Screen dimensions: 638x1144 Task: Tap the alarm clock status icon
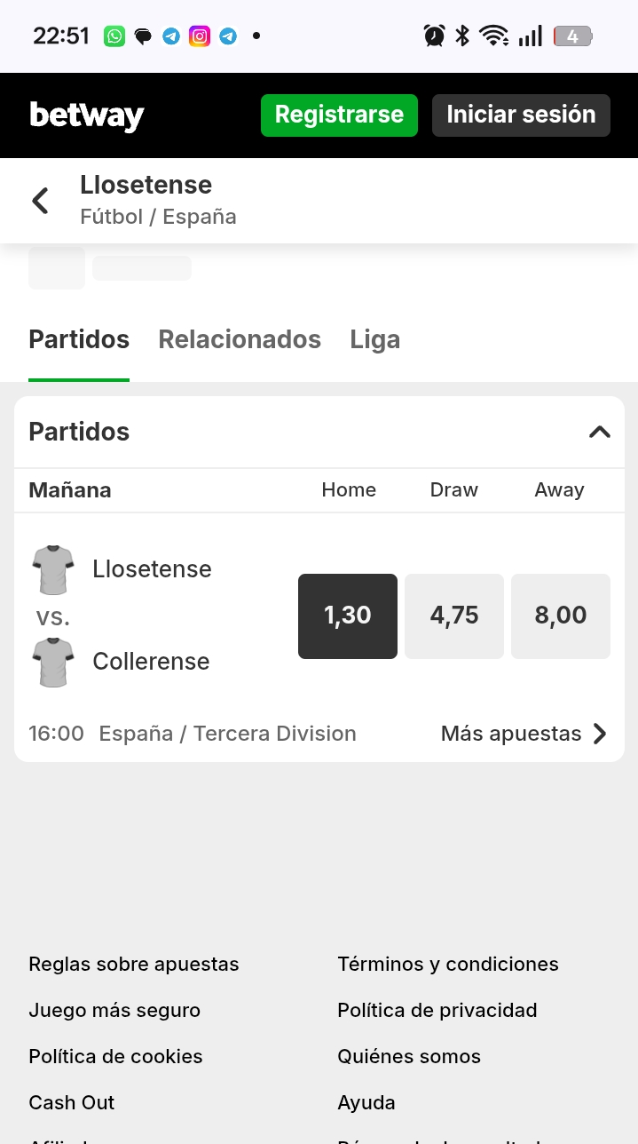coord(434,36)
